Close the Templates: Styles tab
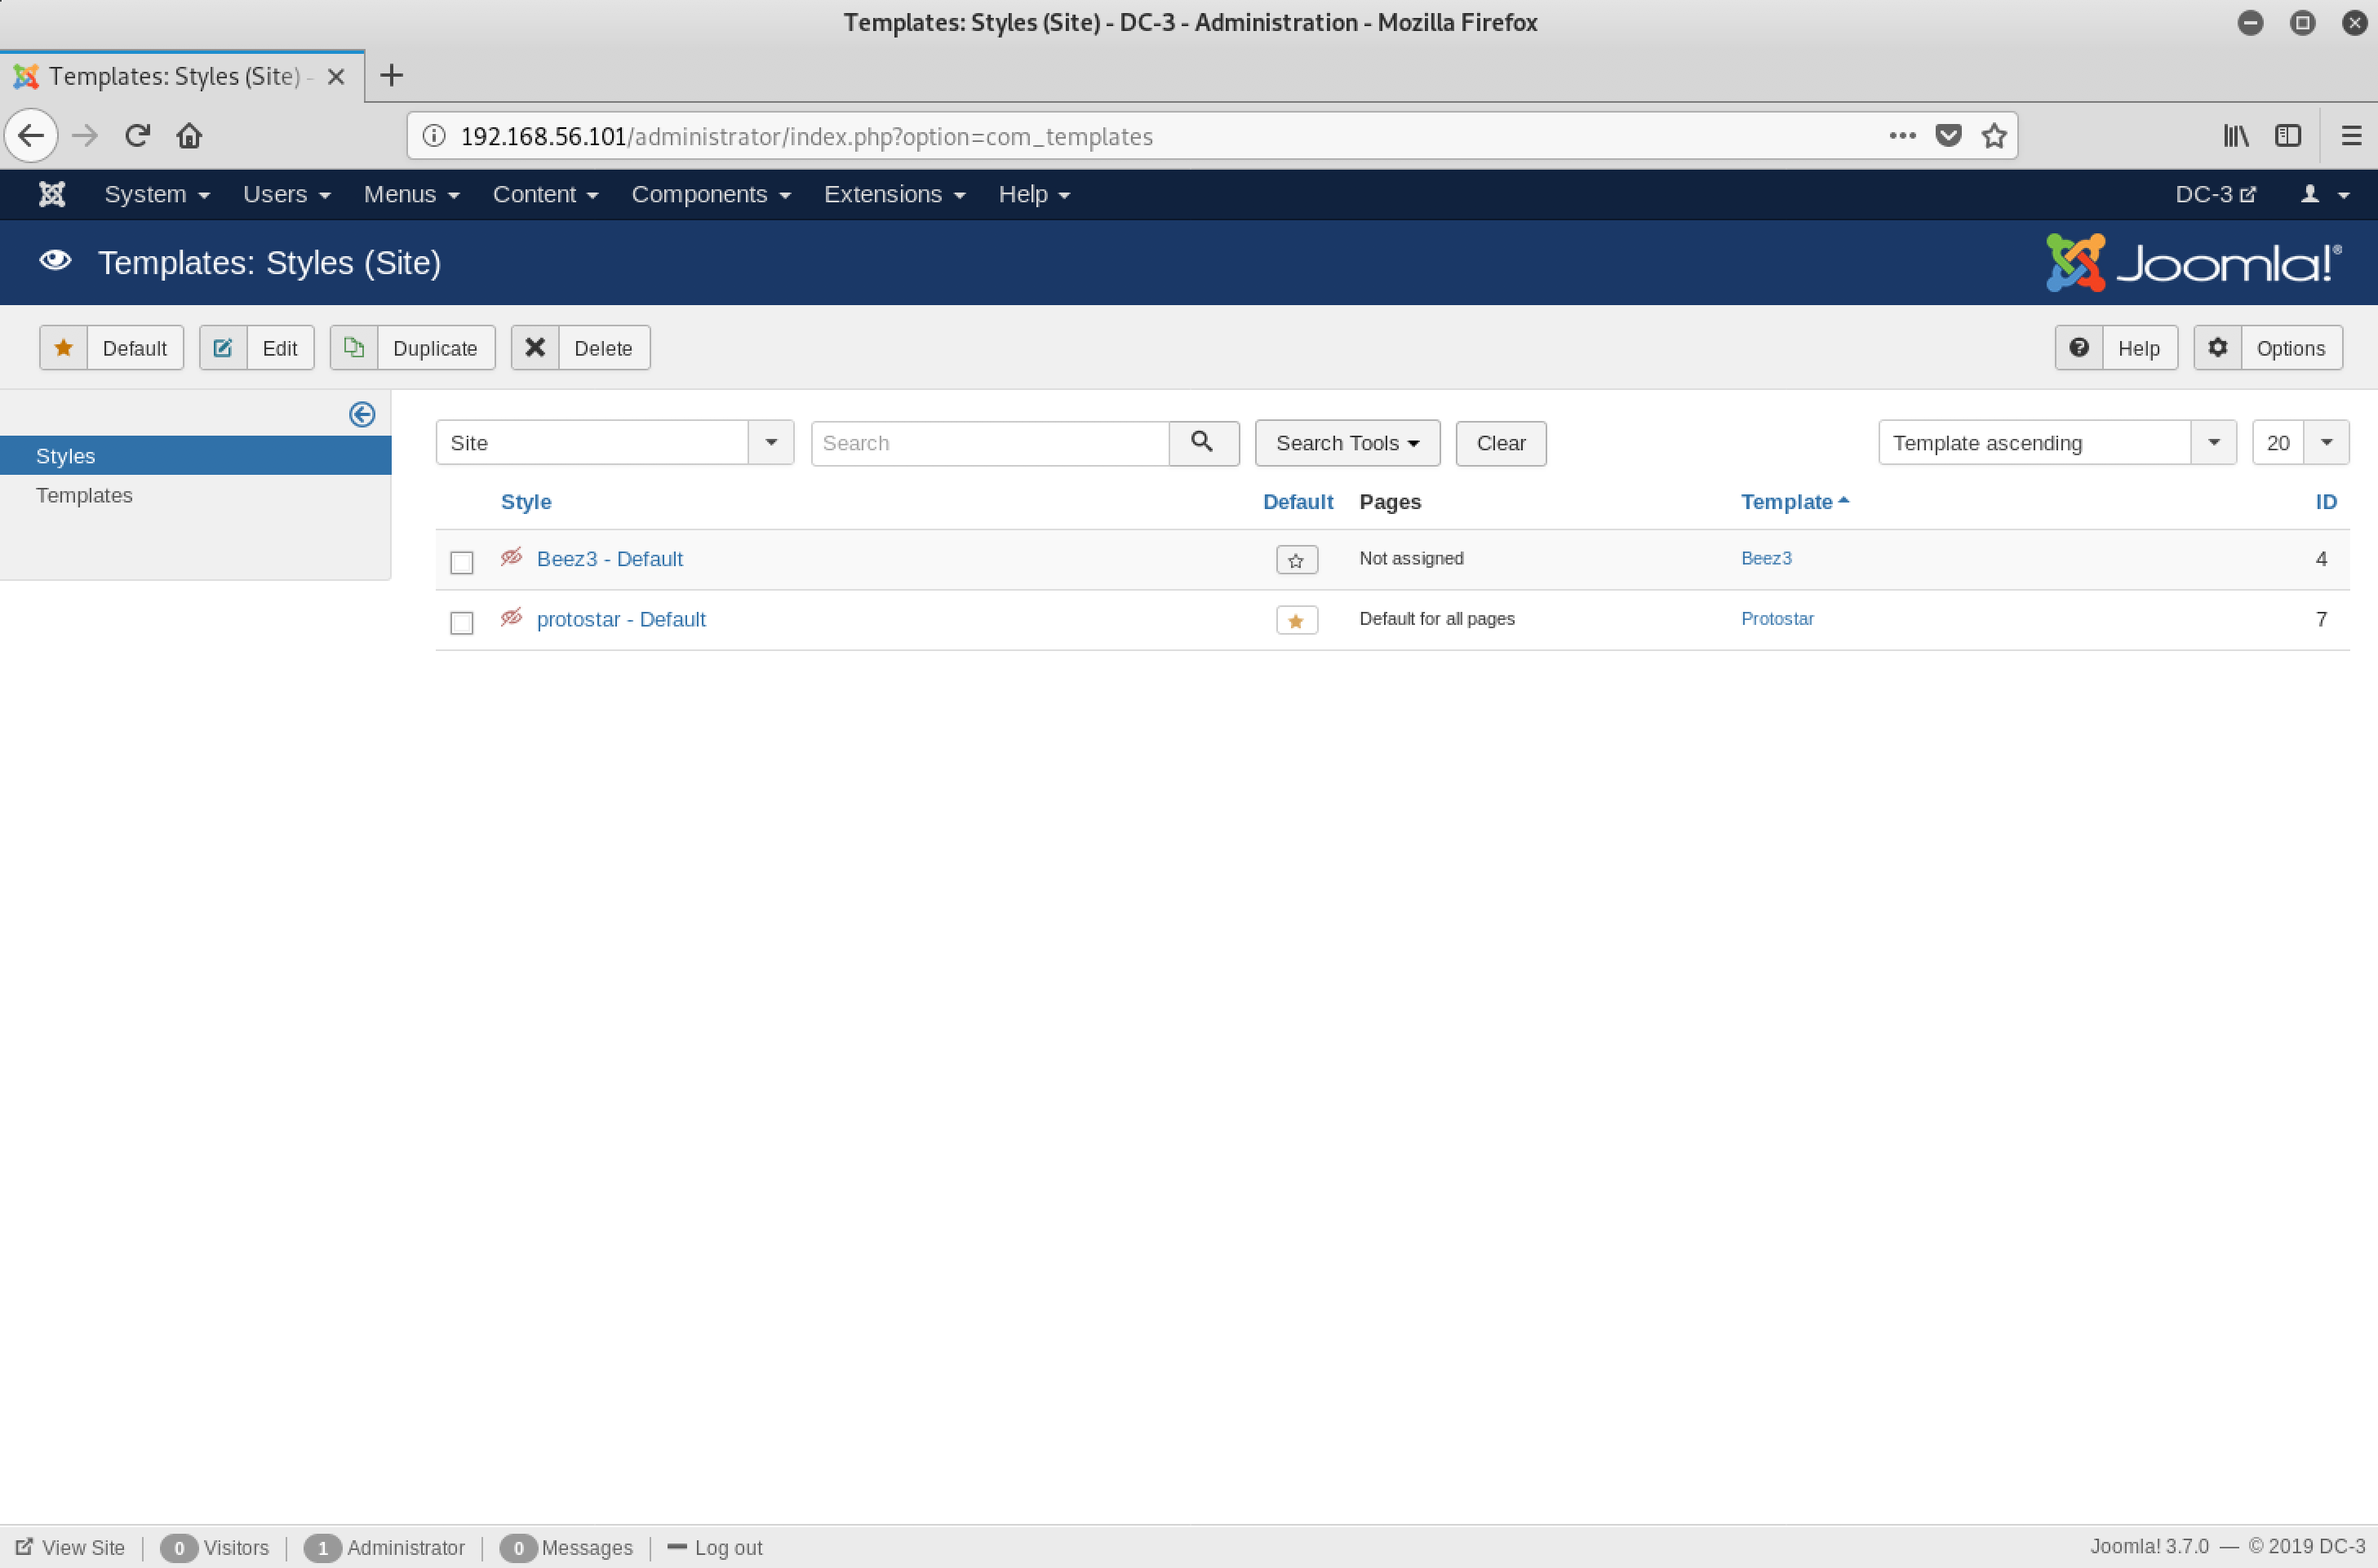Image resolution: width=2378 pixels, height=1568 pixels. (337, 77)
